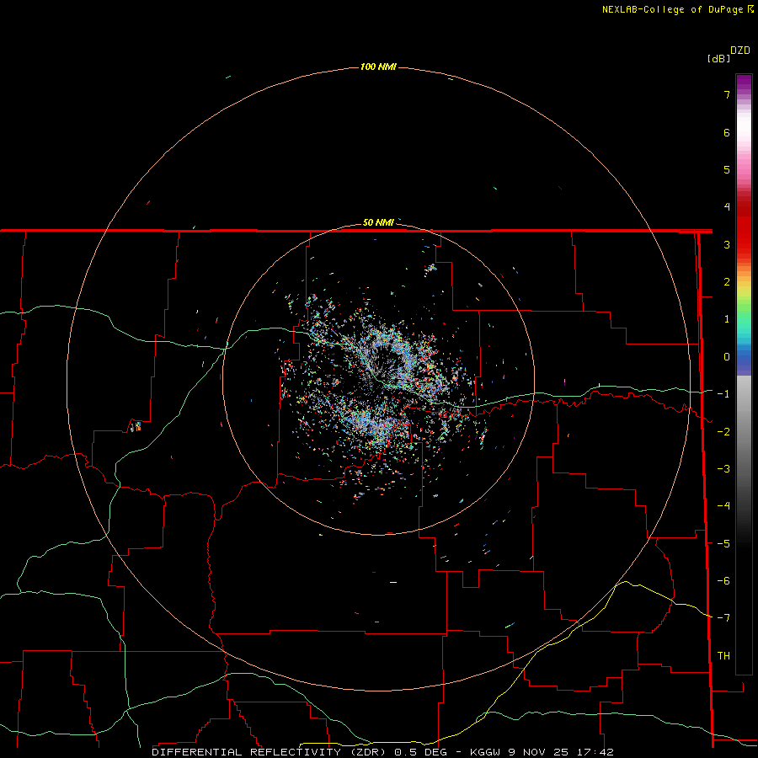
Task: Click the TH threshold label on the legend
Action: pyautogui.click(x=723, y=656)
